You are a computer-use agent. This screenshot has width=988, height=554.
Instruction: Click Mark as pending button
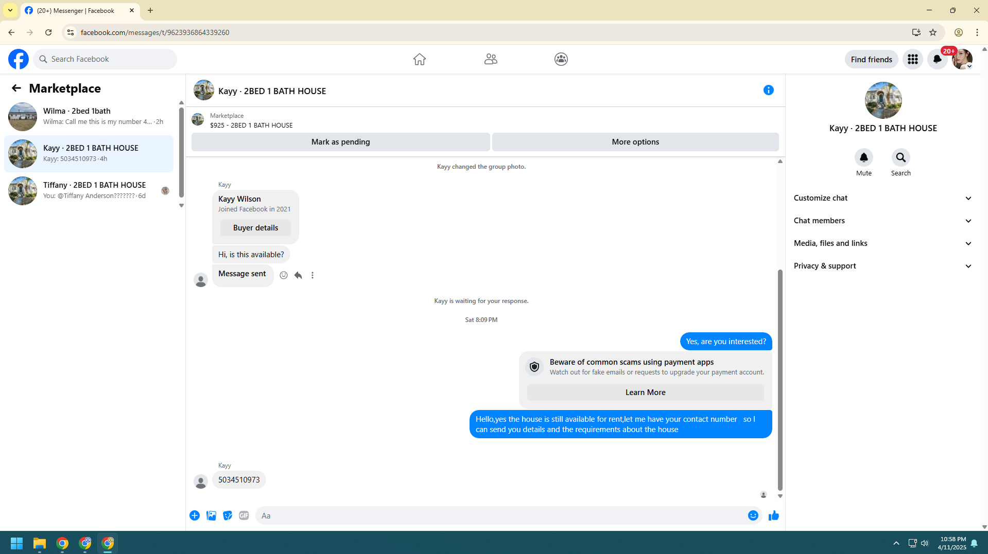tap(340, 142)
